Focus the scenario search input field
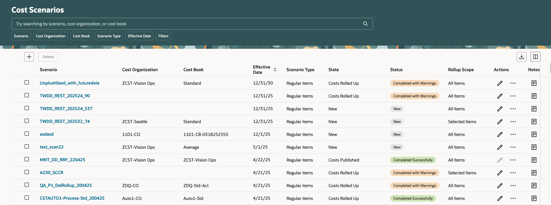The height and width of the screenshot is (205, 551). click(187, 24)
